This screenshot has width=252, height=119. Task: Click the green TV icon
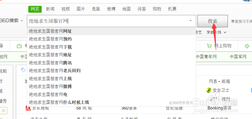point(19,46)
